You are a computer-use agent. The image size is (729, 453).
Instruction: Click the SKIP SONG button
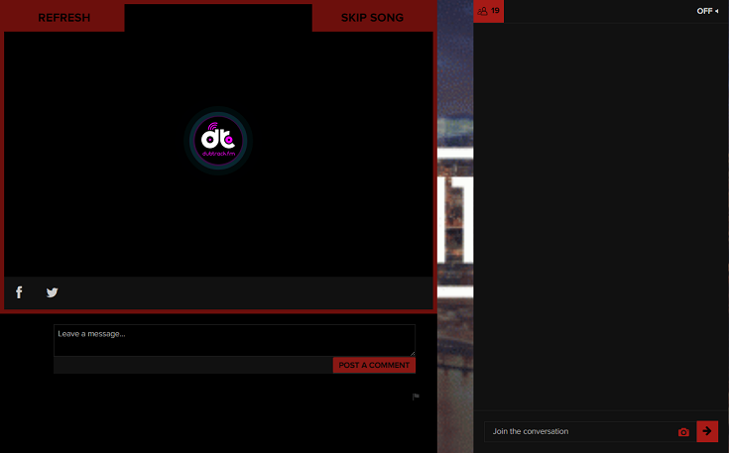click(x=372, y=18)
